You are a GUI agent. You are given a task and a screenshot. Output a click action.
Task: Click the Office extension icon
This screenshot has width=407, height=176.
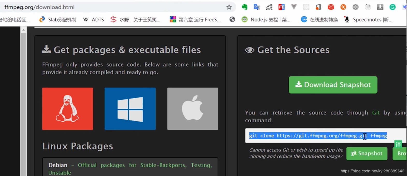318,7
